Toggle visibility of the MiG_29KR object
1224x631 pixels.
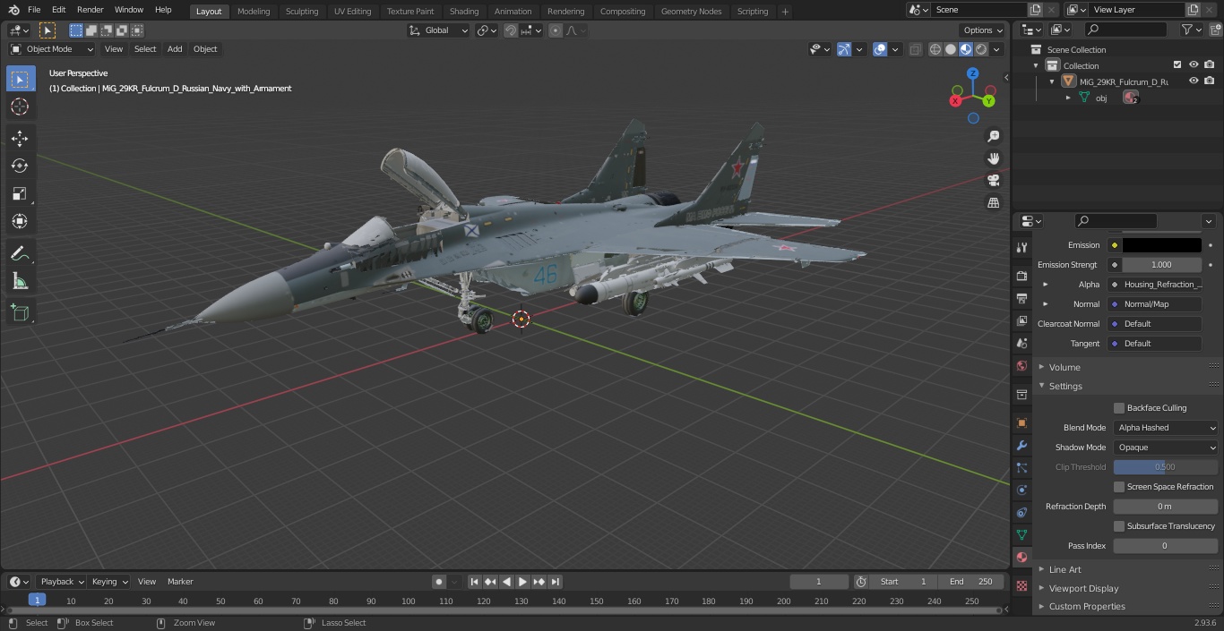(1194, 81)
